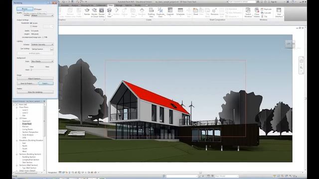Switch to the Massing & Site tab
Image resolution: width=319 pixels, height=179 pixels.
click(x=87, y=5)
